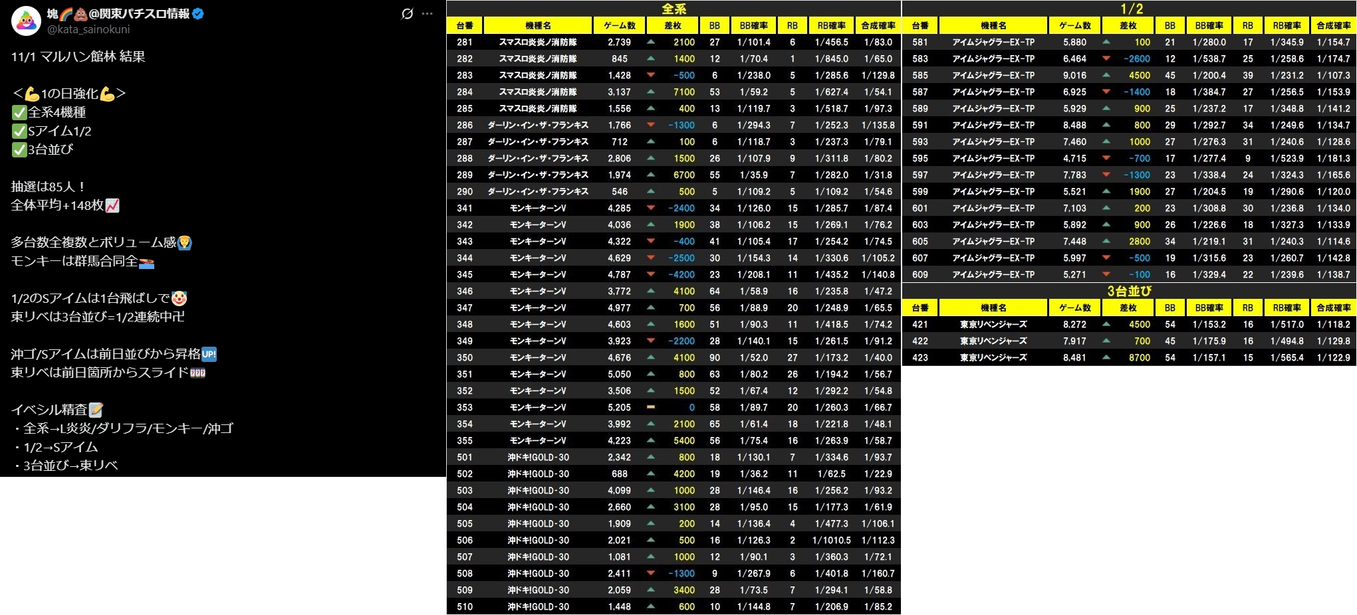This screenshot has width=1357, height=615.
Task: Click the 全系 table's 機種名 column header
Action: coord(538,25)
